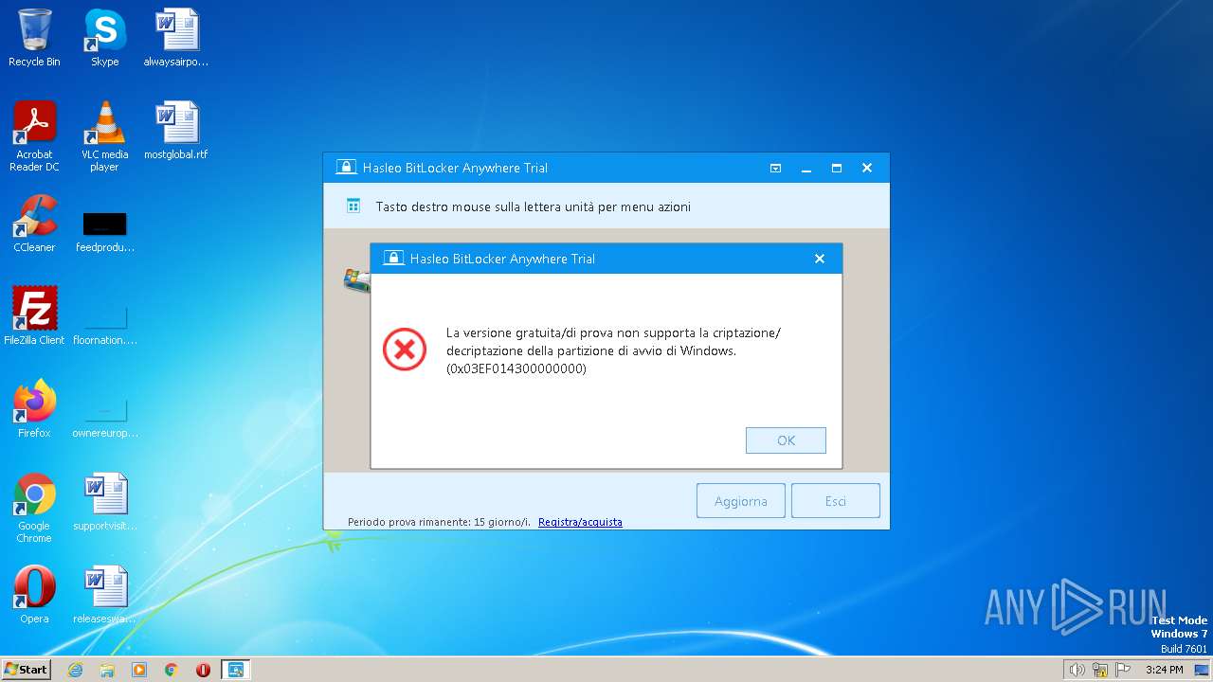Close the Hasleo BitLocker main window

point(867,168)
